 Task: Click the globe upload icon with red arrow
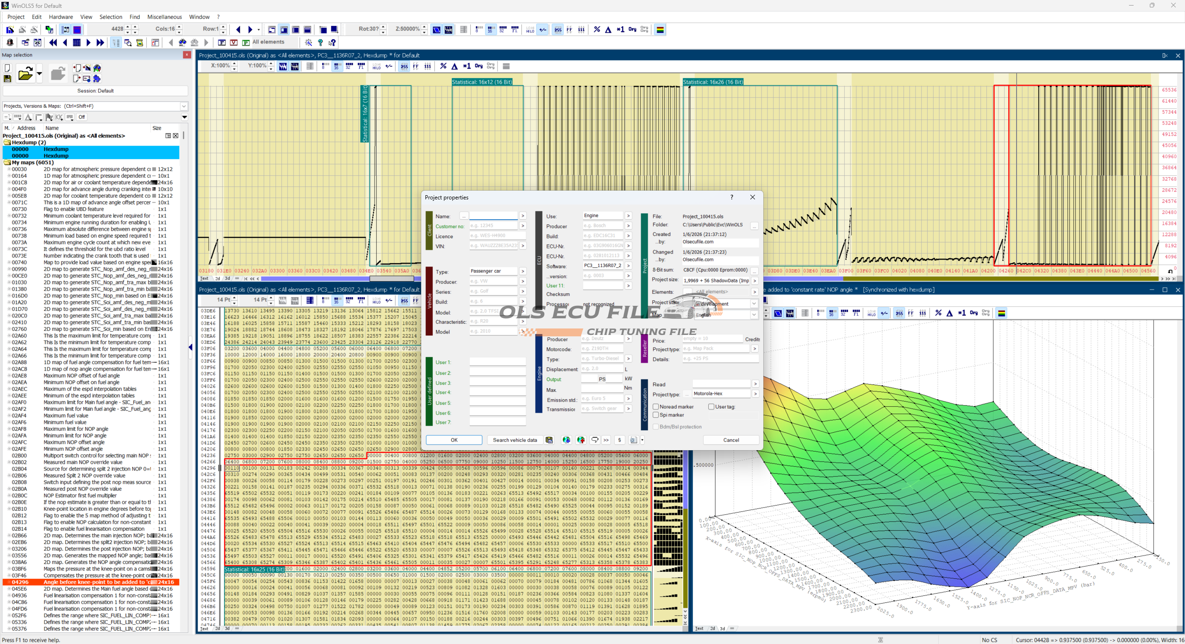tap(581, 440)
